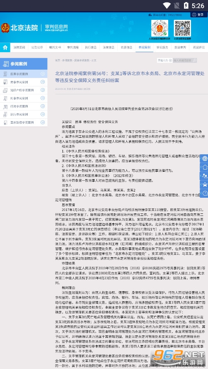Open the 裁判文书 menu item
Screen dimensions: 208x369
[55, 47]
